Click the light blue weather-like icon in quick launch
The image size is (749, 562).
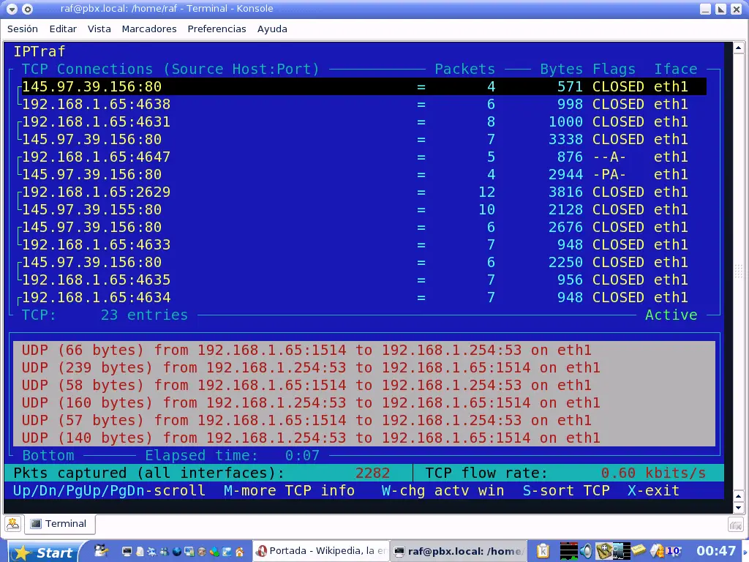coord(227,552)
